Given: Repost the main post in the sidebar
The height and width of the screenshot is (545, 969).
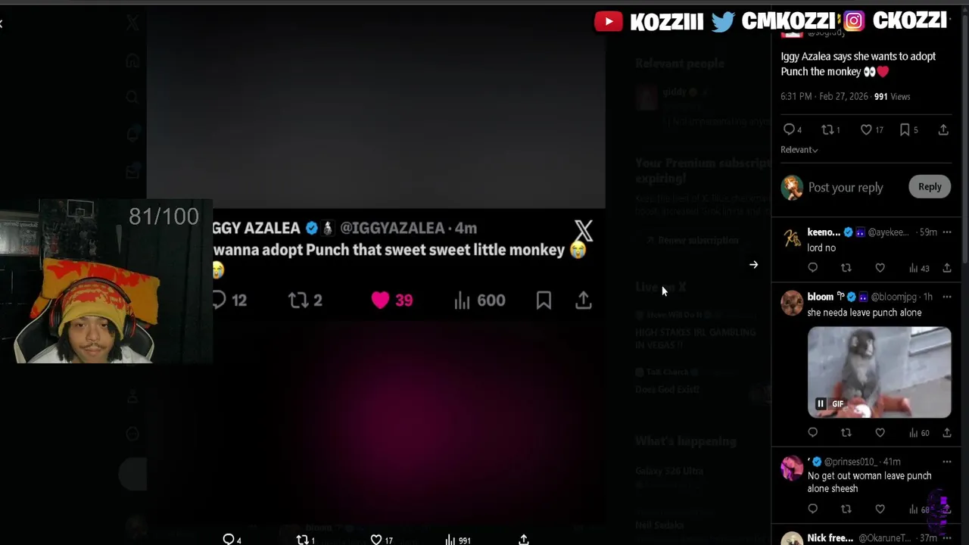Looking at the screenshot, I should [830, 129].
